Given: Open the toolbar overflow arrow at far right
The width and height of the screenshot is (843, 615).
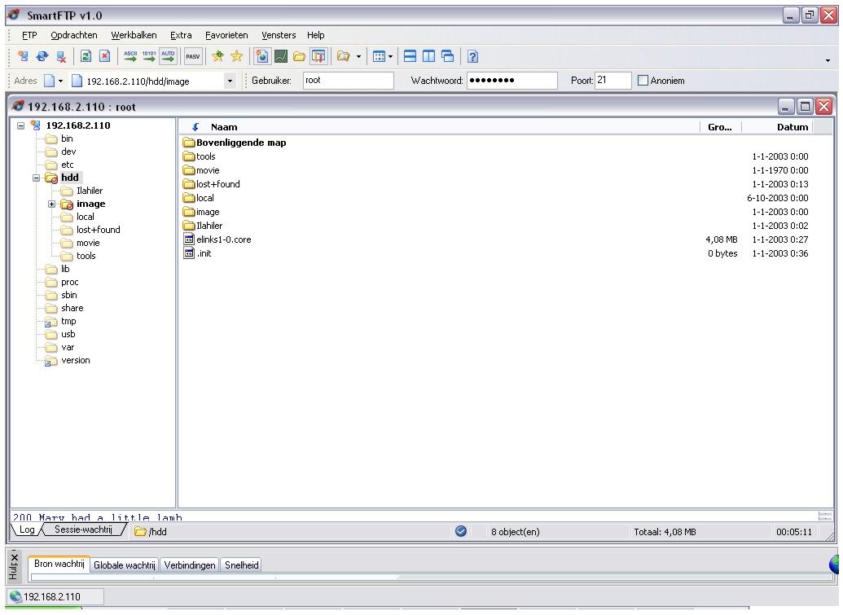Looking at the screenshot, I should pyautogui.click(x=828, y=60).
